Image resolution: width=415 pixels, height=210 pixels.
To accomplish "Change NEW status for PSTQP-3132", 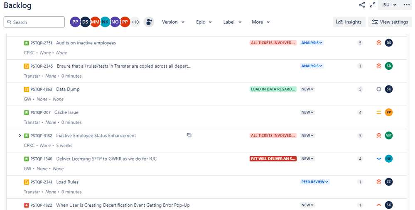I will 307,135.
